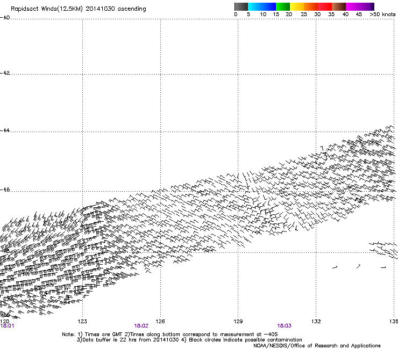Viewport: 398px width, 349px height.
Task: Click the purple time label '18:01'
Action: click(7, 326)
